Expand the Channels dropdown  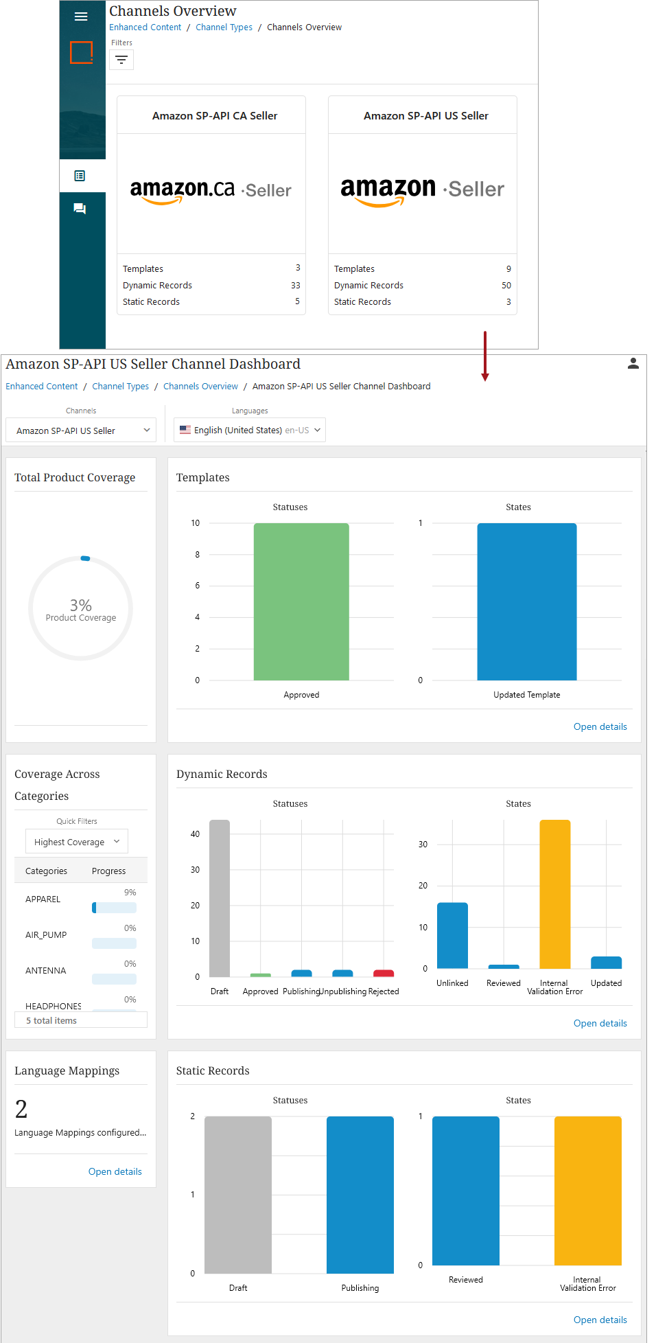[x=81, y=431]
